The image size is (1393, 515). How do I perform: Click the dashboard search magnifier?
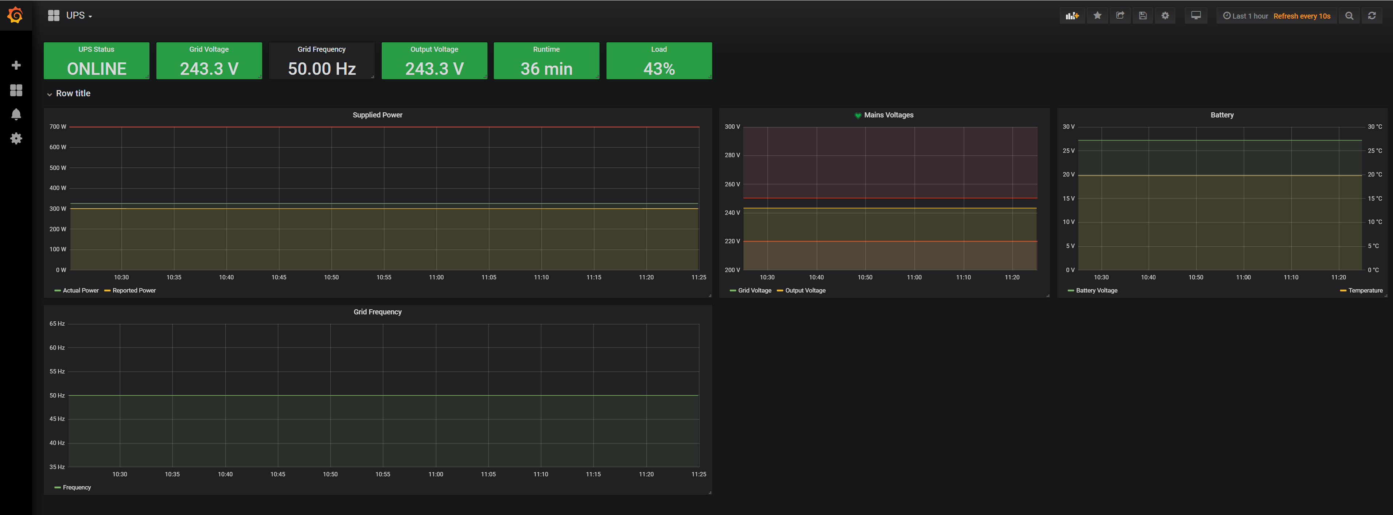[1349, 15]
